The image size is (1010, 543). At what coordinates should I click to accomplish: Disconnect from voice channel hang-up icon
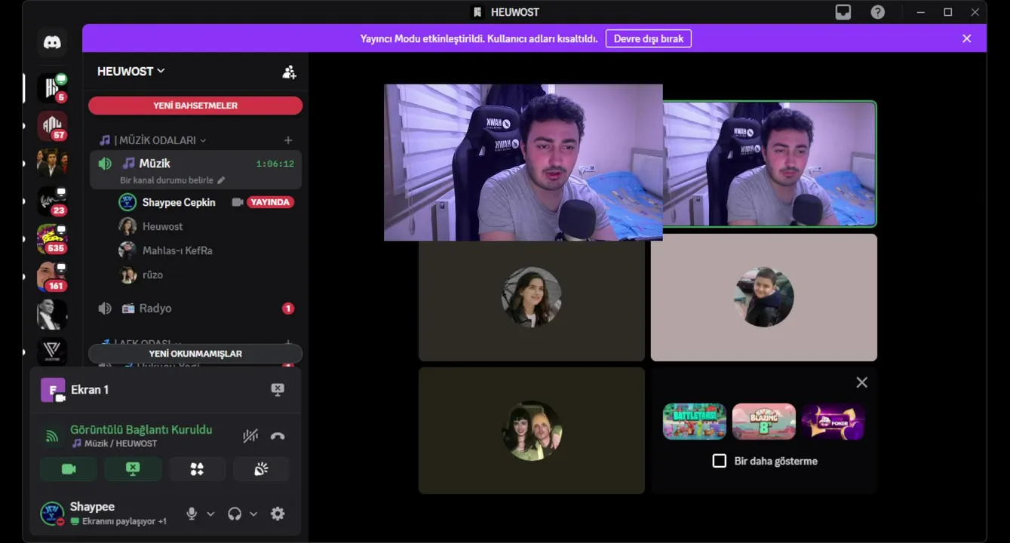coord(278,436)
